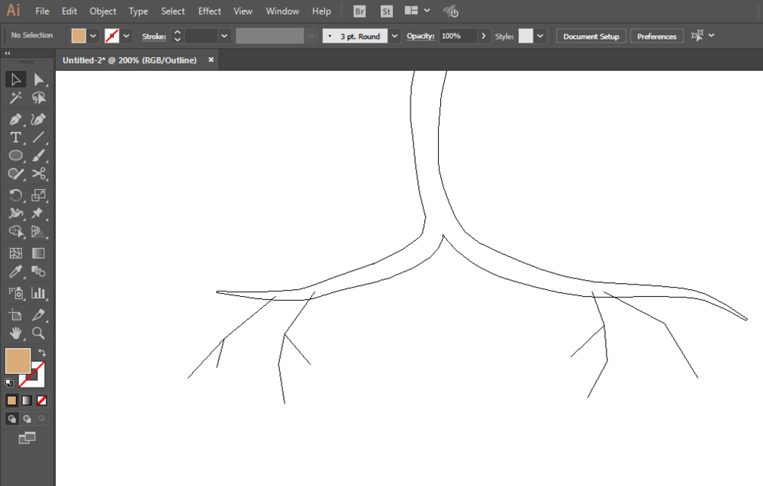Click the Document Setup button
763x486 pixels.
pos(591,36)
